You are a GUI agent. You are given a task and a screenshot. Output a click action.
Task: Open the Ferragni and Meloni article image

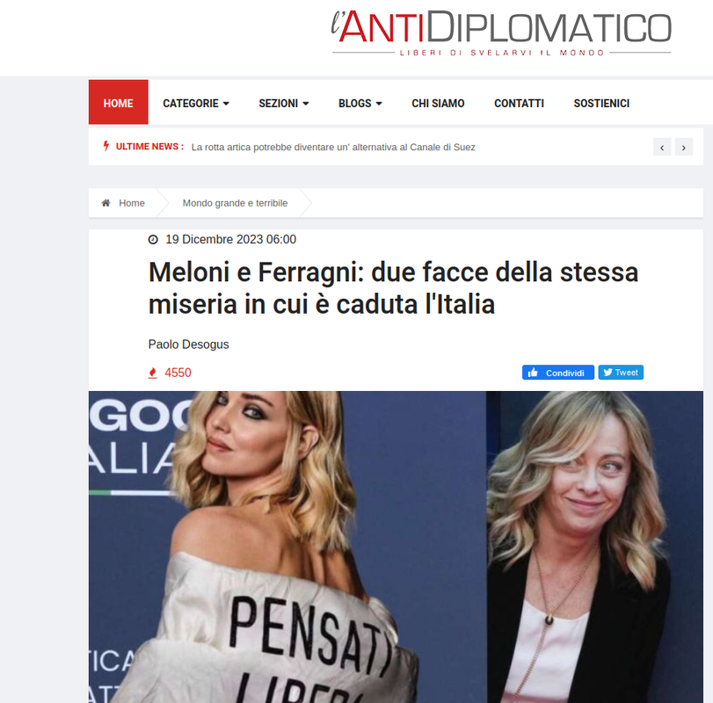pyautogui.click(x=396, y=547)
